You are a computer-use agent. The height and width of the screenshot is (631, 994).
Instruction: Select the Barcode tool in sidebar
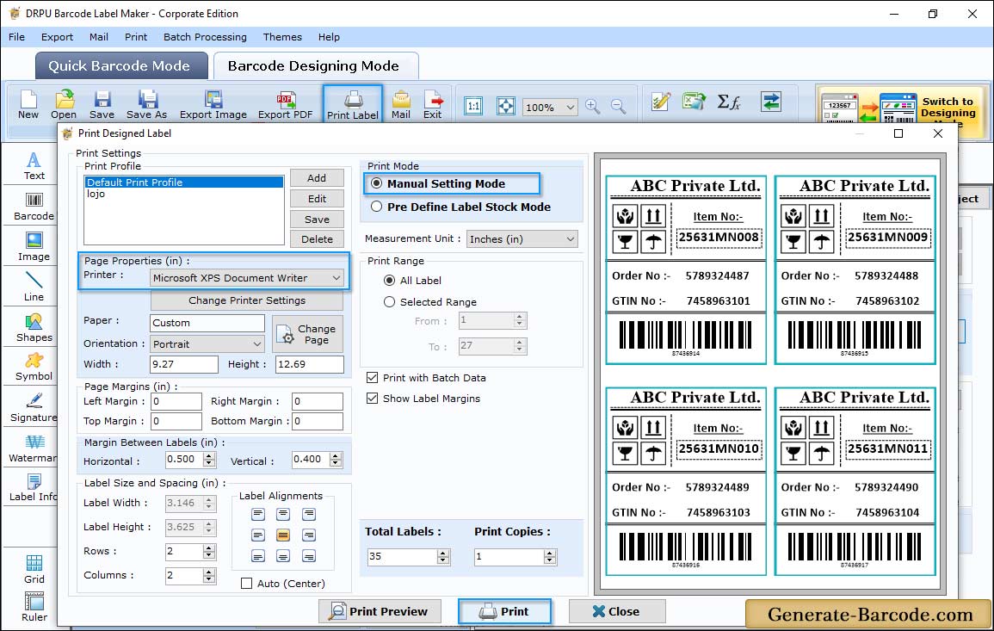click(34, 207)
